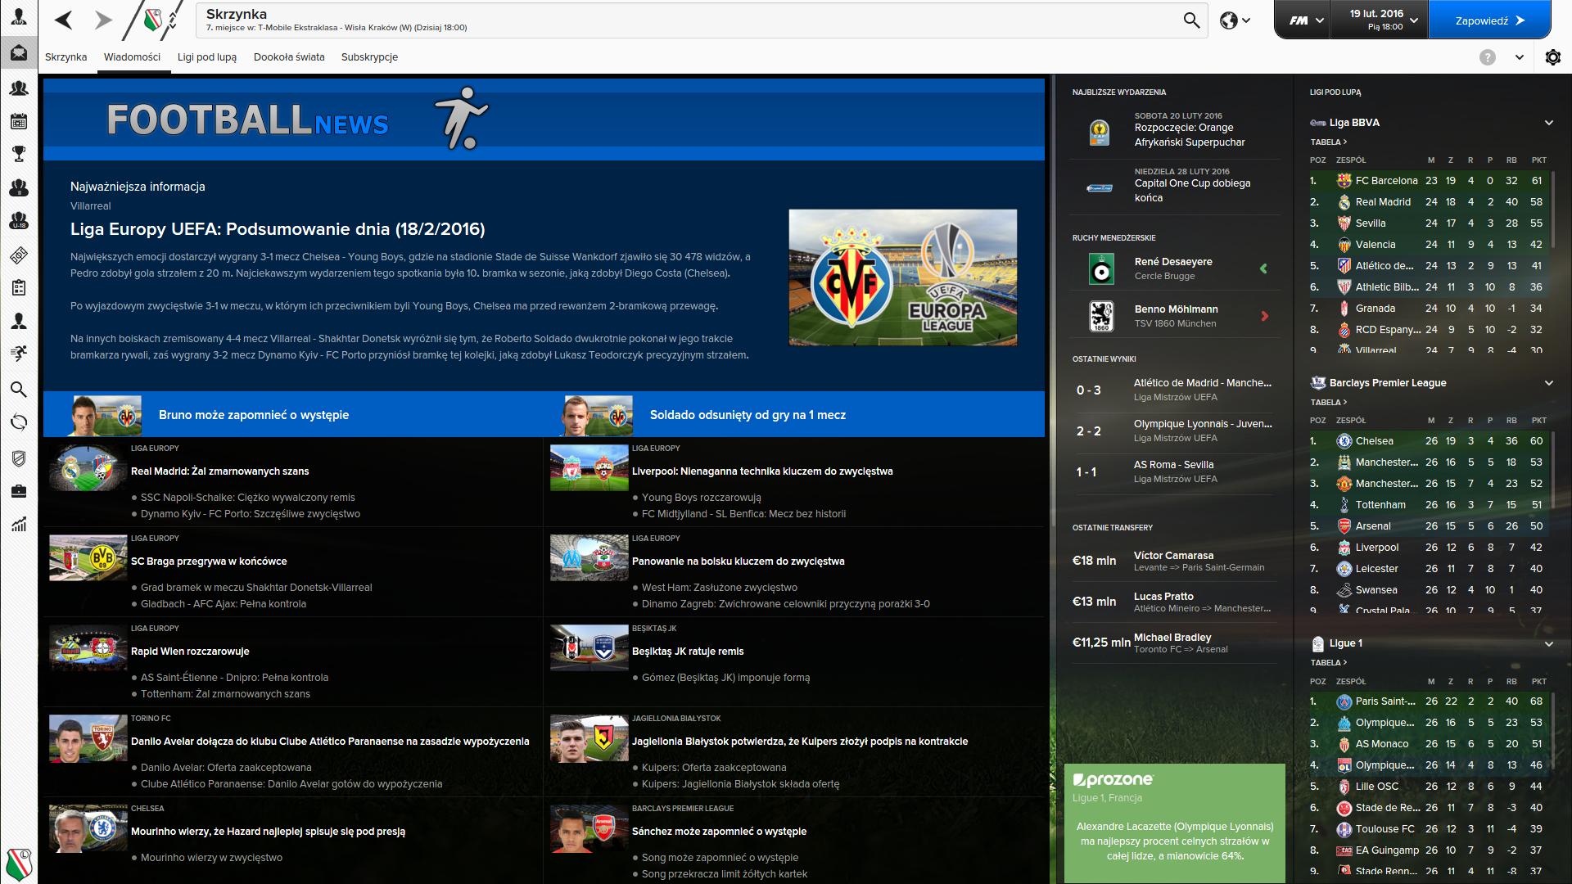
Task: Open the tactics pitch icon in sidebar
Action: [19, 255]
